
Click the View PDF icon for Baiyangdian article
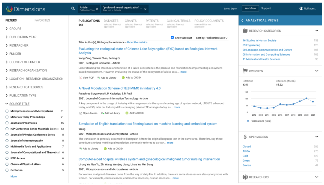click(x=81, y=78)
